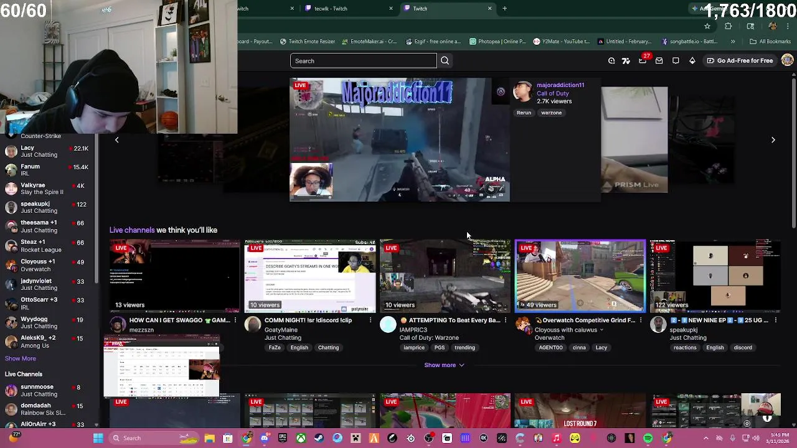Open Xbox app from the taskbar
Image resolution: width=797 pixels, height=448 pixels.
point(301,438)
